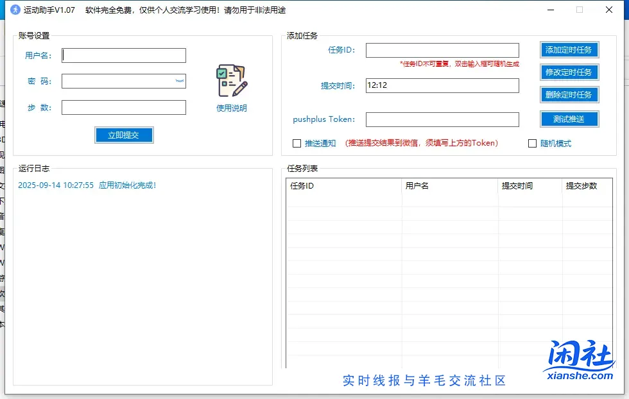Viewport: 629px width, 399px height.
Task: Click the 测试推送 test push button
Action: pos(569,119)
